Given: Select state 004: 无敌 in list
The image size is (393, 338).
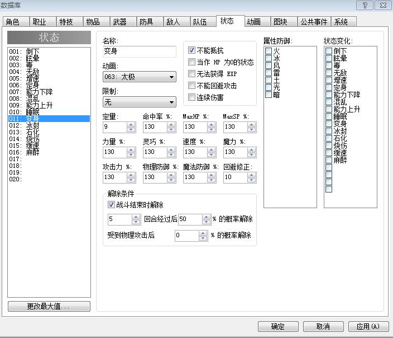Looking at the screenshot, I should pos(49,72).
